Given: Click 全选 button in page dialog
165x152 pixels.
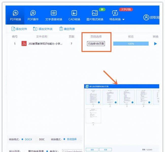Looking at the screenshot, I should coord(92,149).
